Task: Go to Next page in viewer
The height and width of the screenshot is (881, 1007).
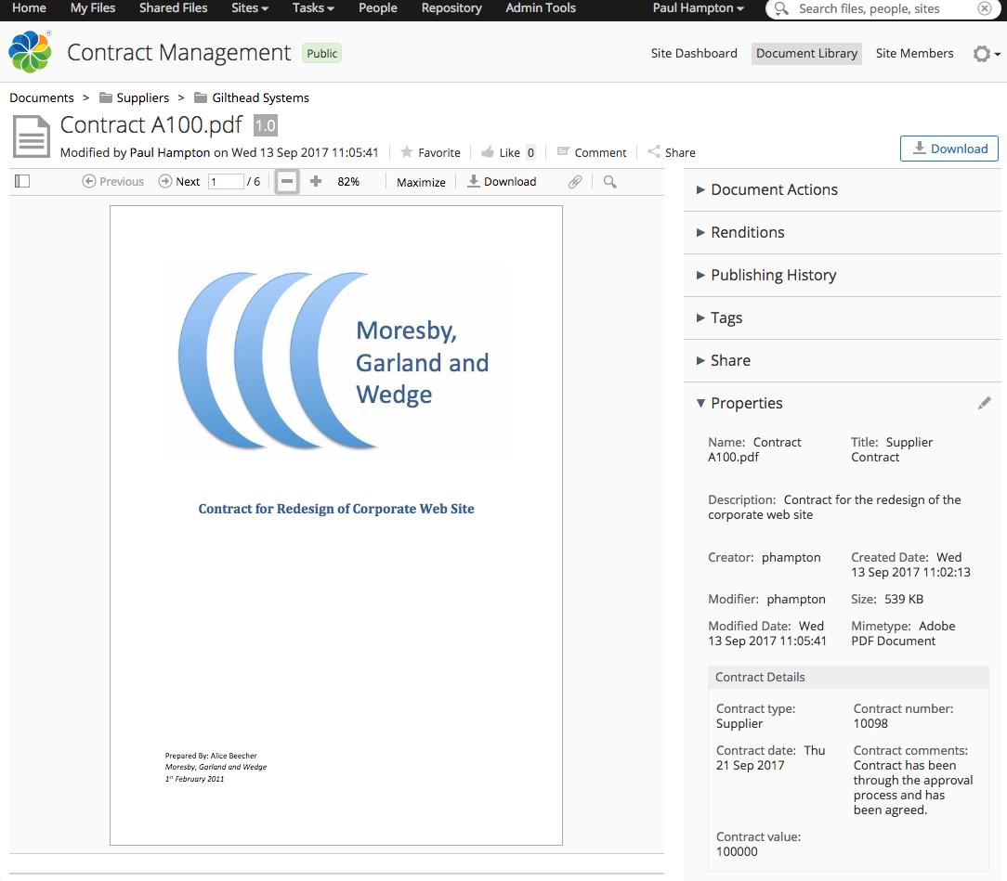Action: click(179, 182)
